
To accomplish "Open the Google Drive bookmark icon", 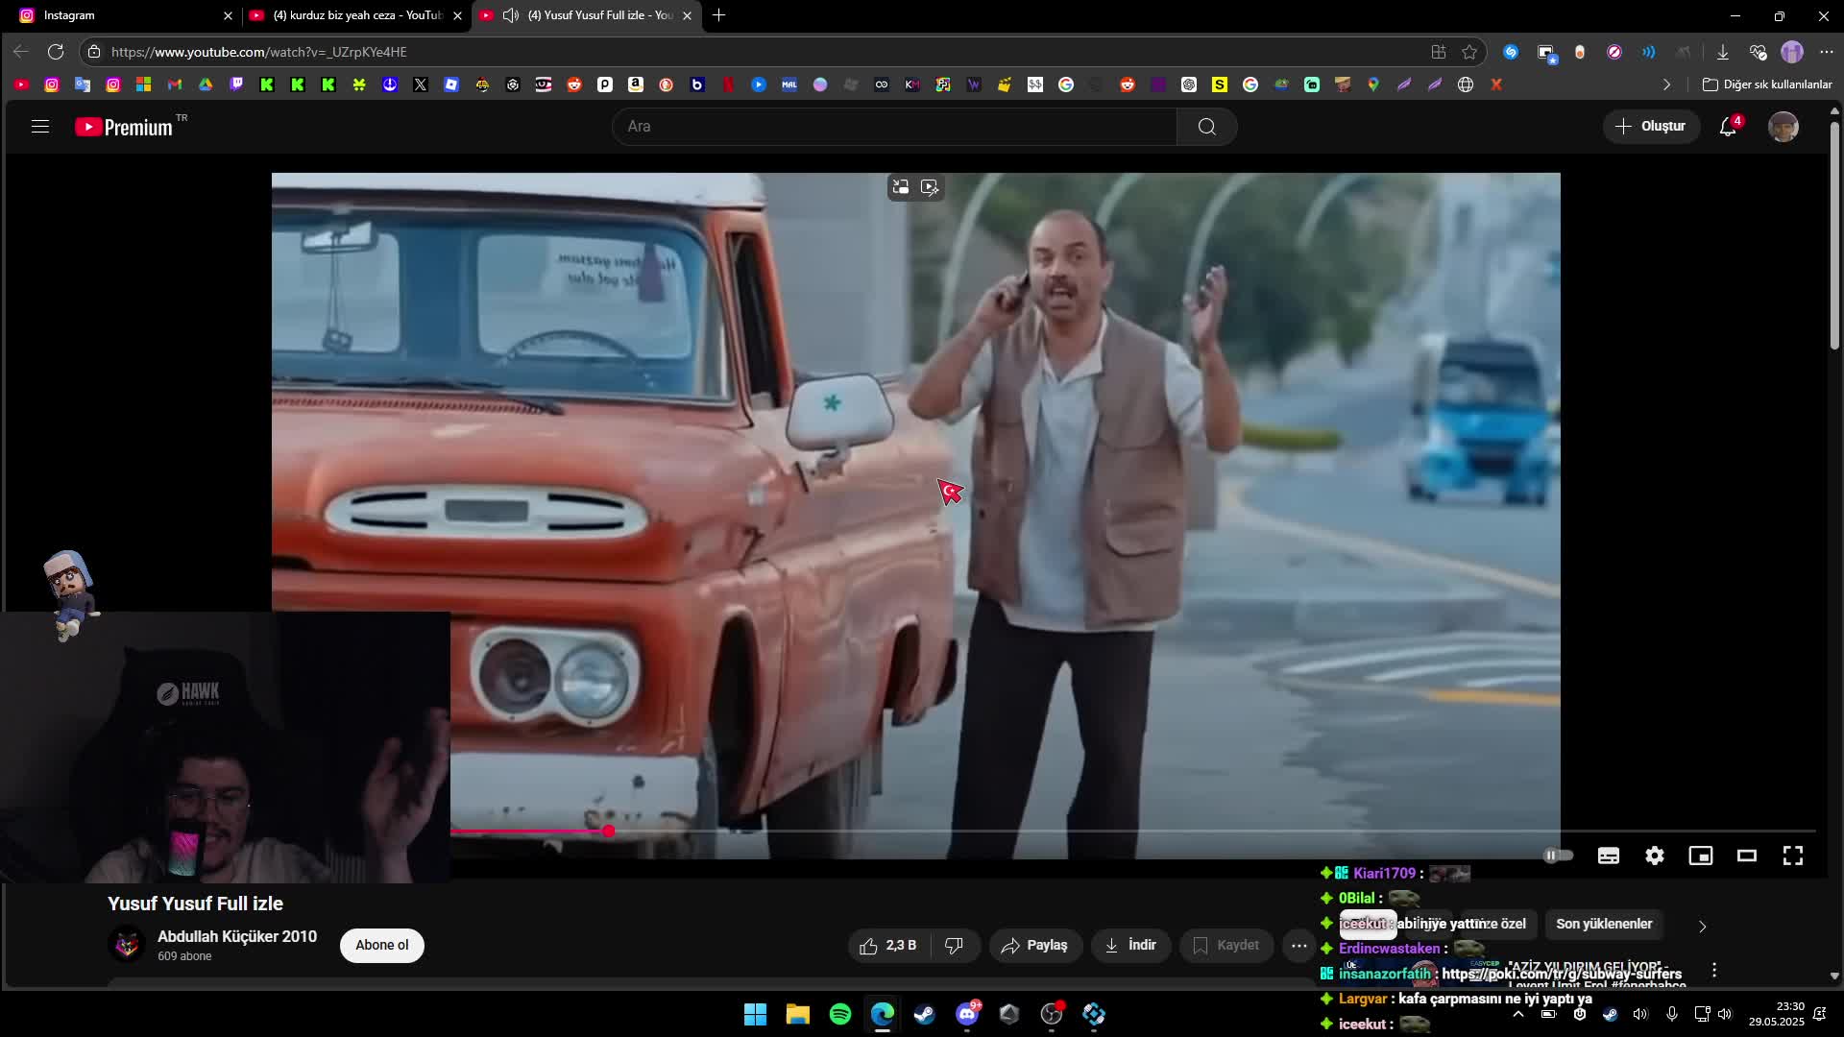I will point(206,84).
